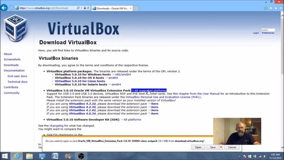284x160 pixels.
Task: Open the OBS black swirl taskbar icon
Action: pos(81,156)
